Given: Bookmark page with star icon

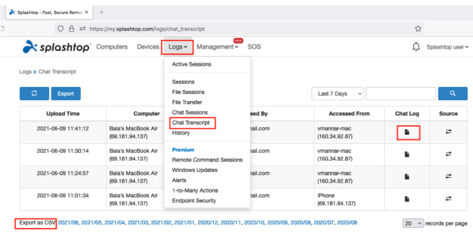Looking at the screenshot, I should point(418,29).
